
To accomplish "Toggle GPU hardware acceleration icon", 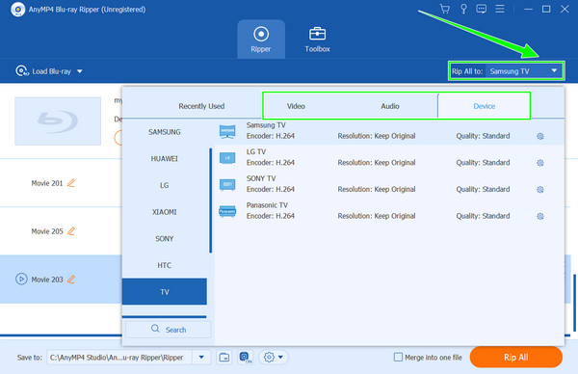I will pos(245,357).
